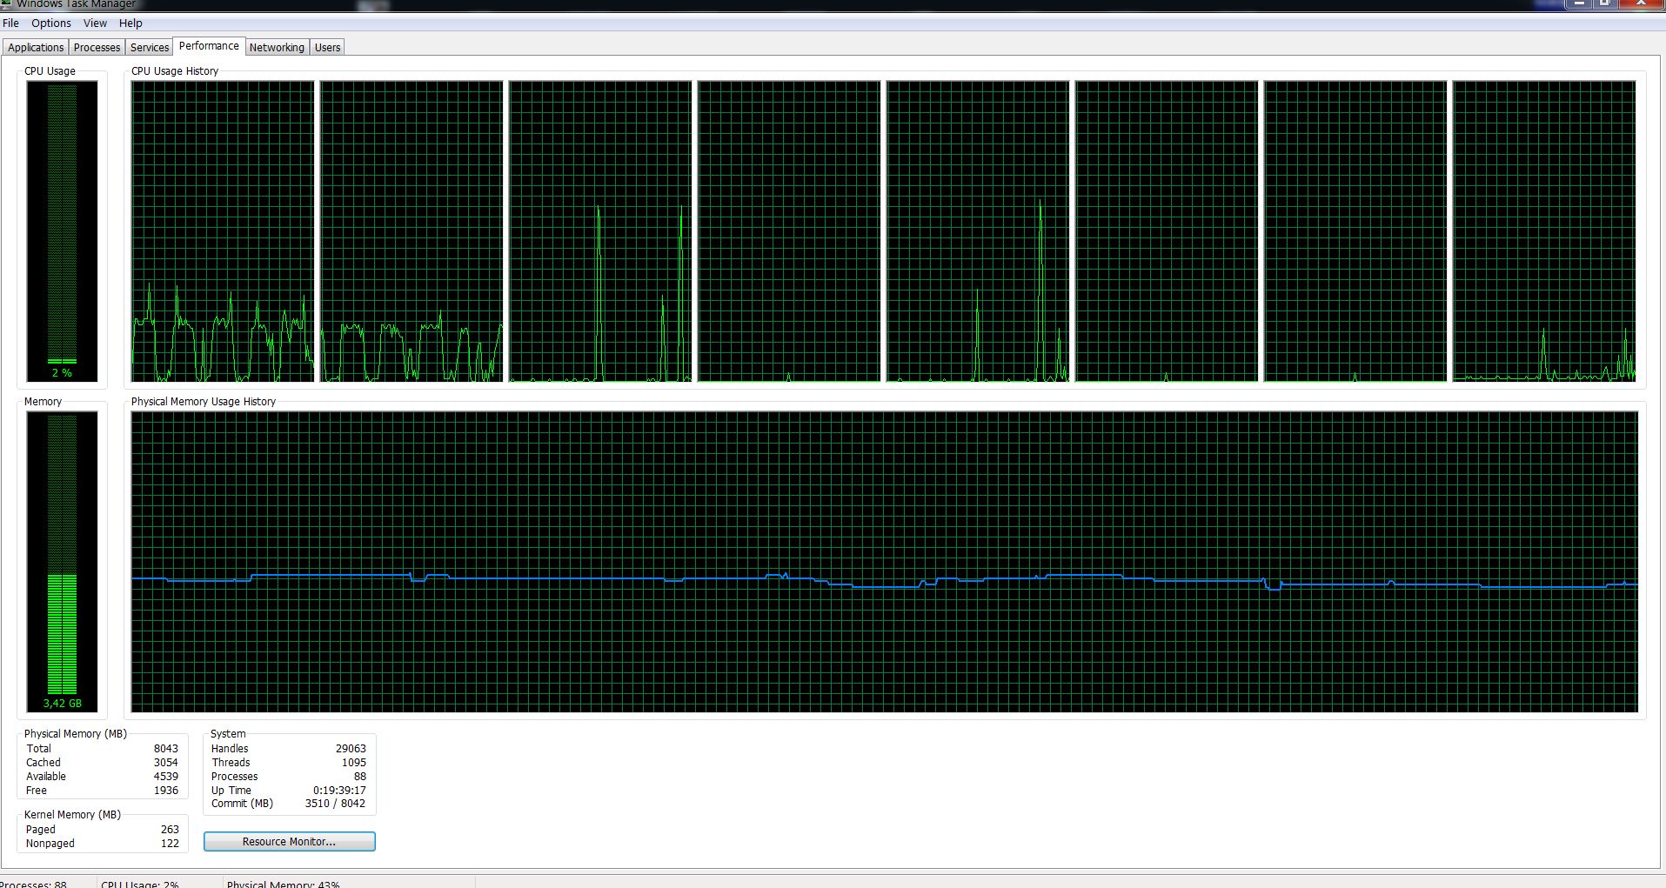Select the Performance tab

click(x=209, y=46)
